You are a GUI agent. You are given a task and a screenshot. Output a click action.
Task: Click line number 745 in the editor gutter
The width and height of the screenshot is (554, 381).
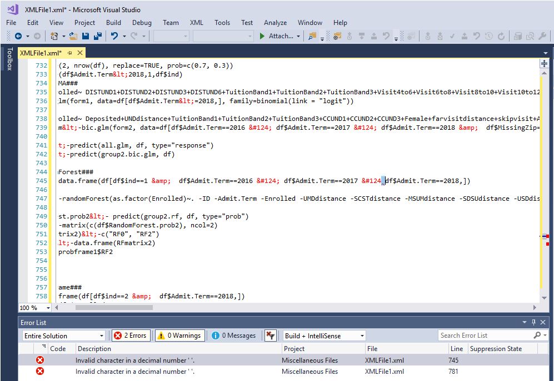tap(41, 181)
